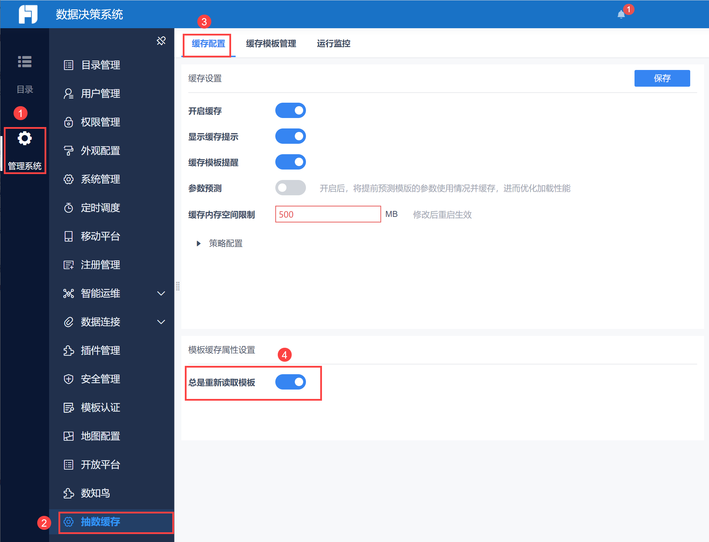Click the pin icon in sidebar
Screen dimensions: 709x542
[x=161, y=41]
